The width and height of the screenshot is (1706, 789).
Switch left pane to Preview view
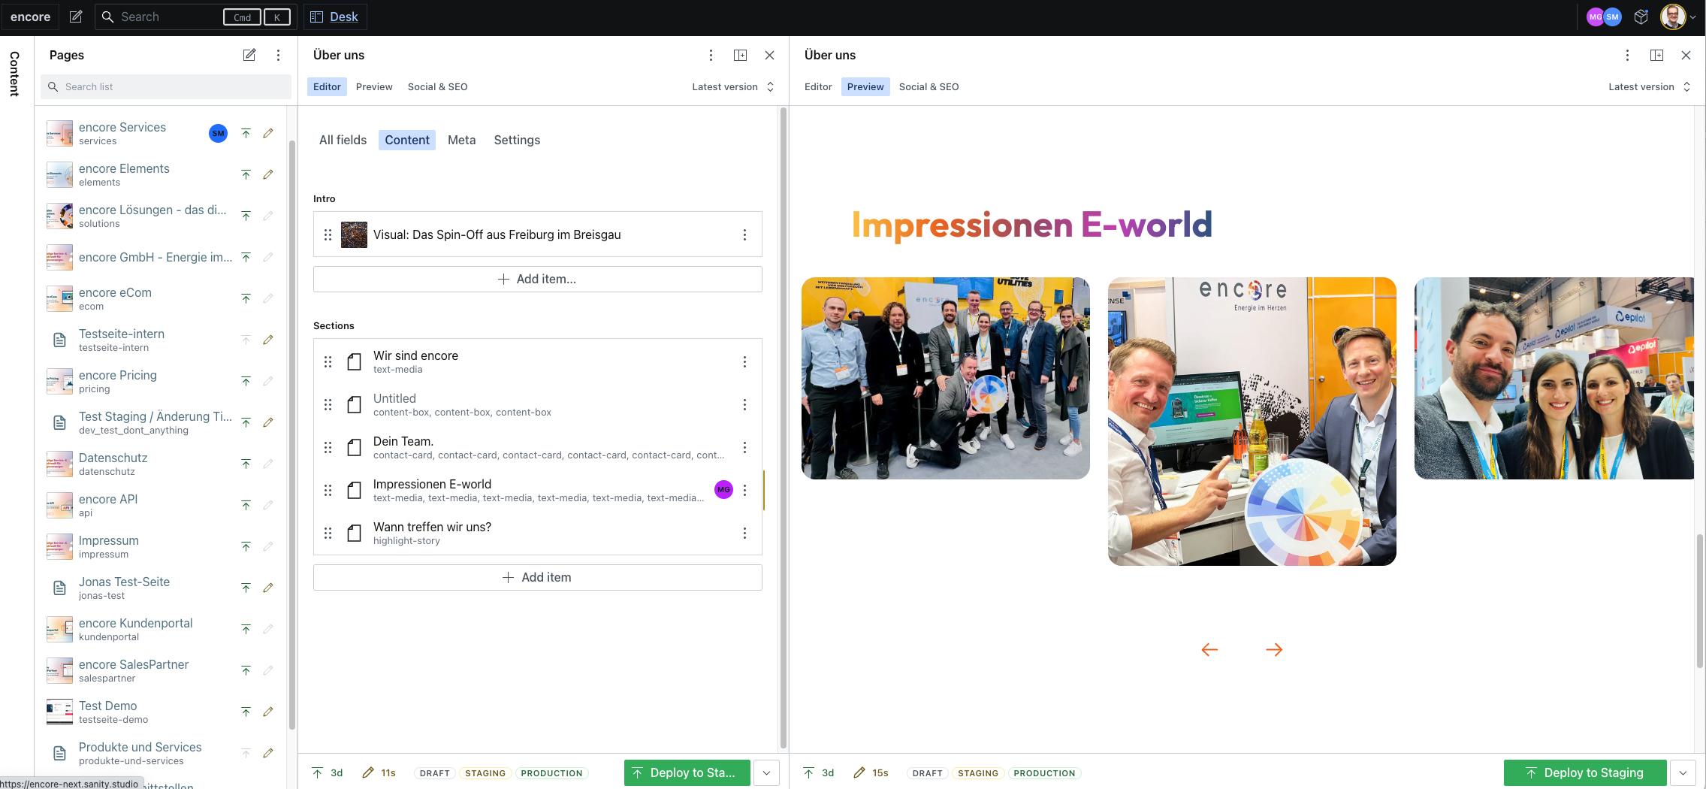tap(374, 86)
